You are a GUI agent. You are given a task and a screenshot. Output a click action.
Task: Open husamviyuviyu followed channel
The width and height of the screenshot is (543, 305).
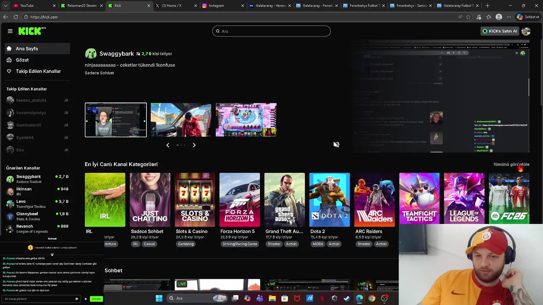[37, 113]
